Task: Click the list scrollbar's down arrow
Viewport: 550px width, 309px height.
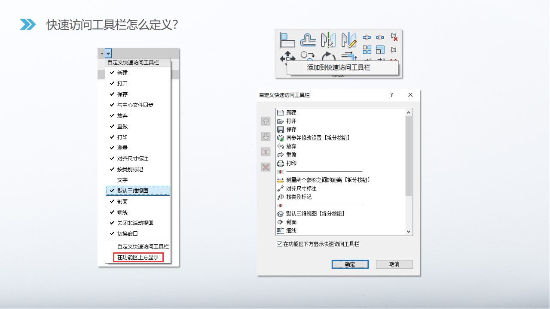Action: pyautogui.click(x=409, y=231)
